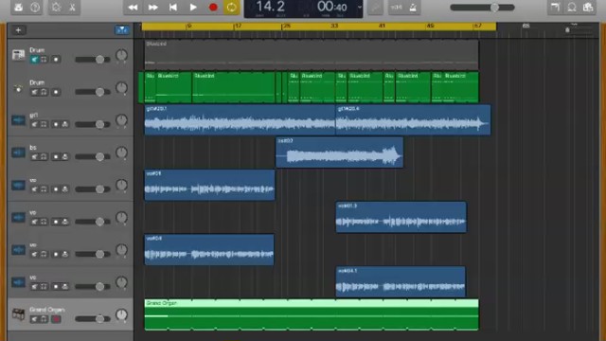Toggle the Metronome button

[x=413, y=8]
